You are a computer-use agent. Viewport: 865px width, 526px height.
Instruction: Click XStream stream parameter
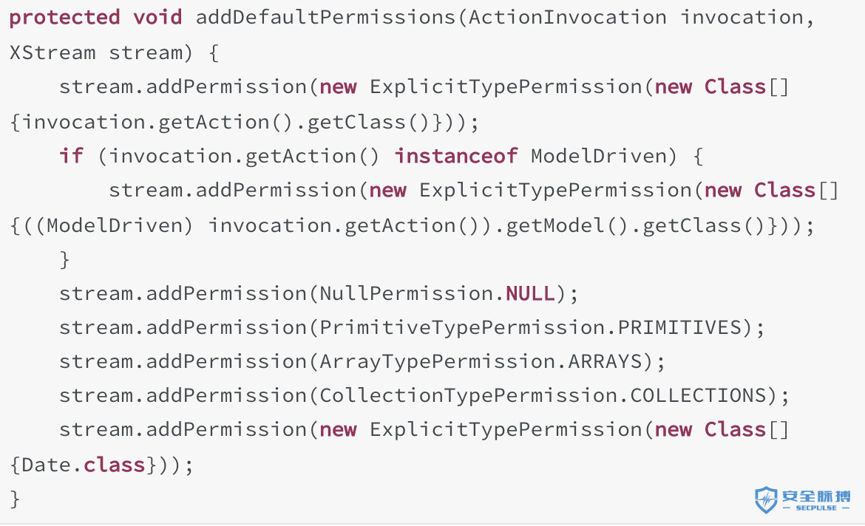(x=96, y=53)
